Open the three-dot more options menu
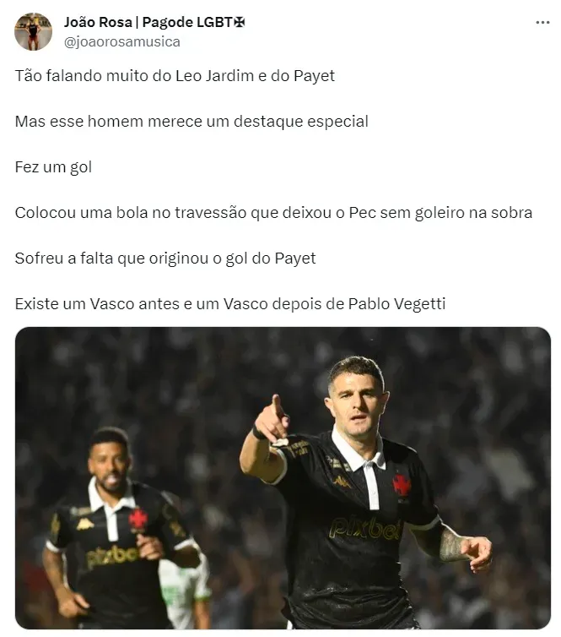This screenshot has width=561, height=637. (x=542, y=22)
